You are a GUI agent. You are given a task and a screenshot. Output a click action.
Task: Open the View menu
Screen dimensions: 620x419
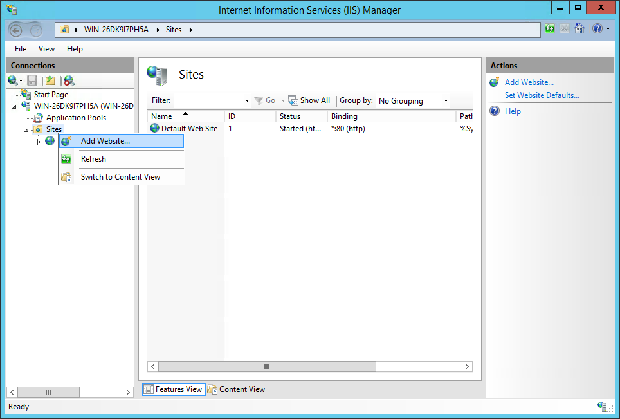tap(46, 49)
